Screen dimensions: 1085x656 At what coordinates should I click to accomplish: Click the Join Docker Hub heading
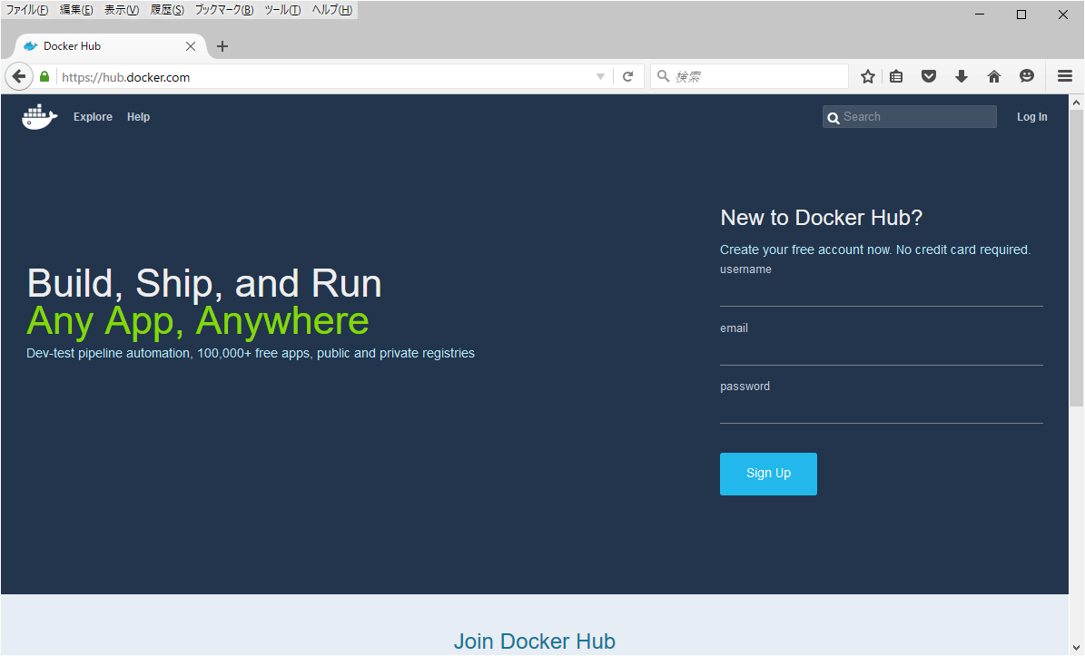pyautogui.click(x=534, y=641)
